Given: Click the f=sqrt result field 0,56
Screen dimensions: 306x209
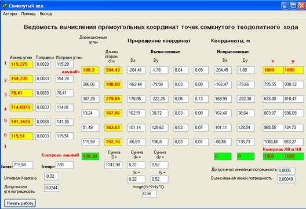Looking at the screenshot, I should tap(150, 193).
